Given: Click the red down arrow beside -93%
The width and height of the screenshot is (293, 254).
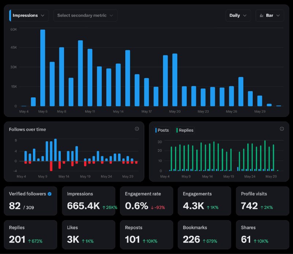Looking at the screenshot, I should click(x=152, y=208).
